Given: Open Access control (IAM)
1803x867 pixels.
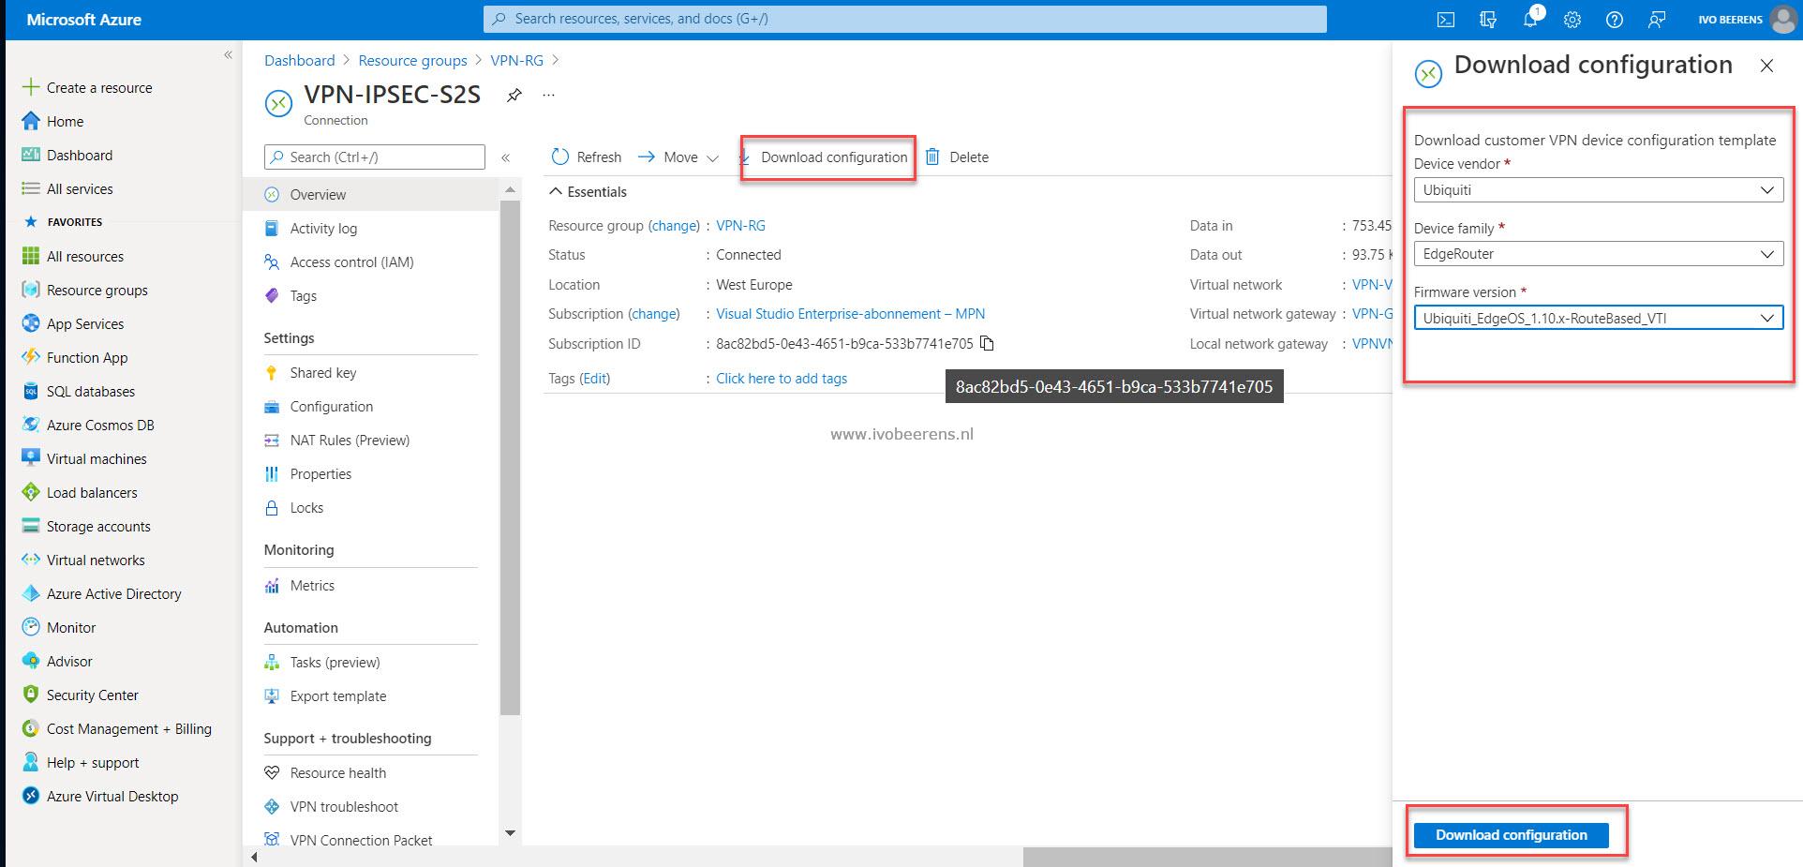Looking at the screenshot, I should point(351,262).
